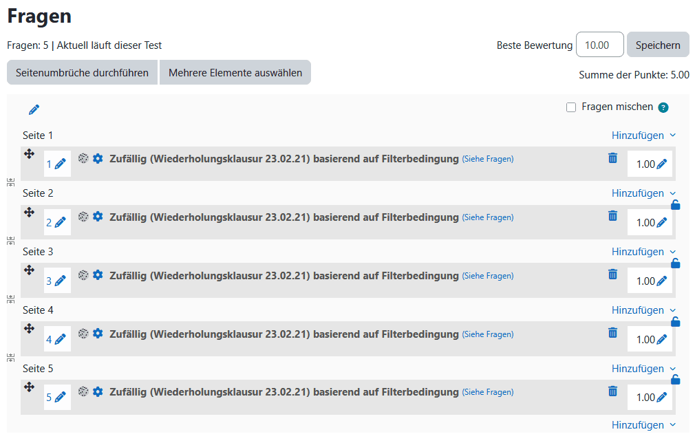Image resolution: width=695 pixels, height=443 pixels.
Task: Open Hinzufügen menu for Seite 4
Action: 643,310
